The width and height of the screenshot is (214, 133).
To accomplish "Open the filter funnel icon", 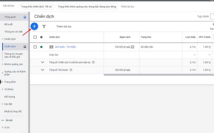I will (x=44, y=27).
